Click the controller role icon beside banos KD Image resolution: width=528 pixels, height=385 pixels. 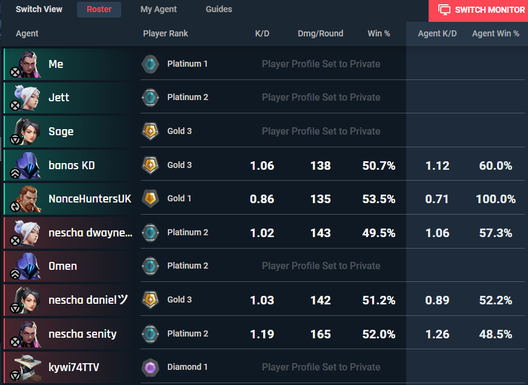15,173
